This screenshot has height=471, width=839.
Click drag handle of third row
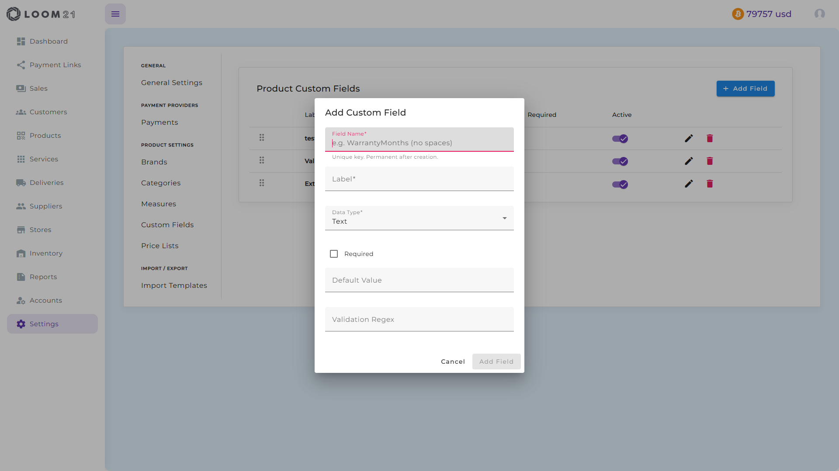click(x=262, y=183)
